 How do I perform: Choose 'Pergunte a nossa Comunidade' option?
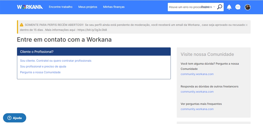(40, 72)
